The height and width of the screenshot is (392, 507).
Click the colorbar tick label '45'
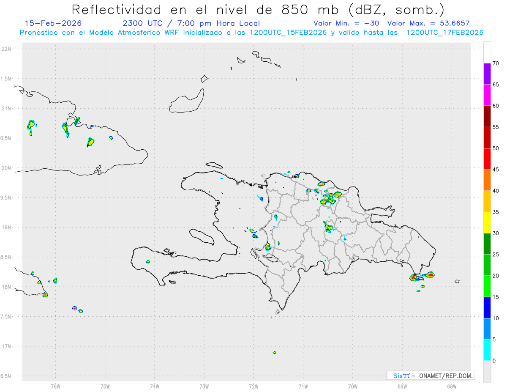(x=496, y=170)
